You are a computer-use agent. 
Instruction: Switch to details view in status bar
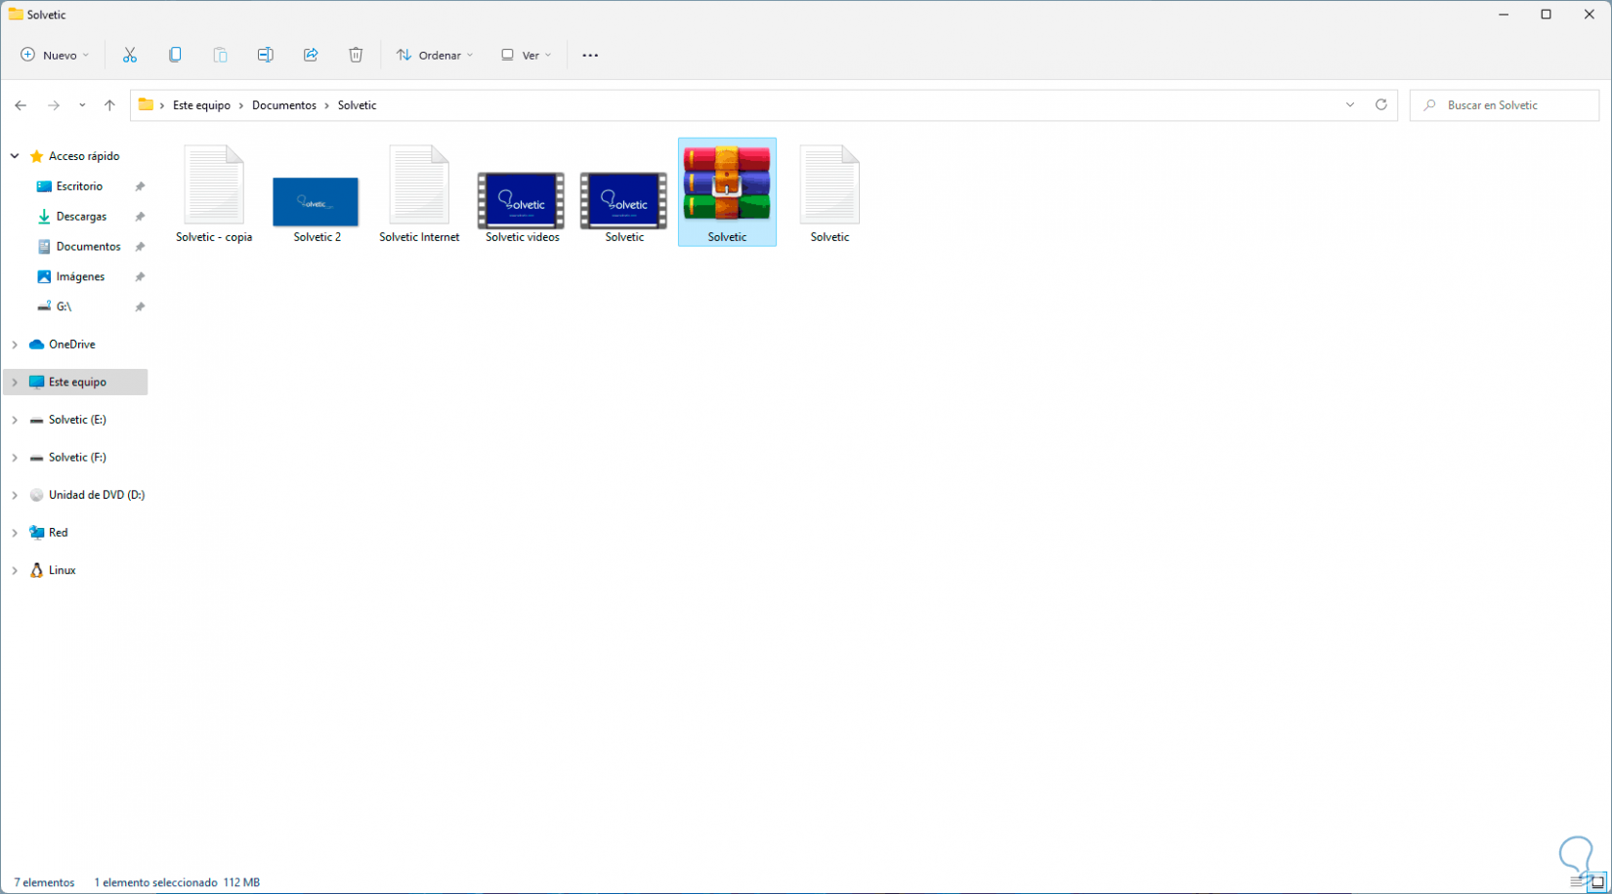pyautogui.click(x=1577, y=882)
